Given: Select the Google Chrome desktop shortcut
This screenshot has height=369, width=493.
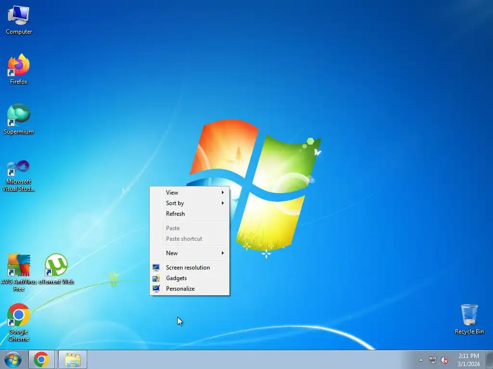Looking at the screenshot, I should click(x=19, y=322).
